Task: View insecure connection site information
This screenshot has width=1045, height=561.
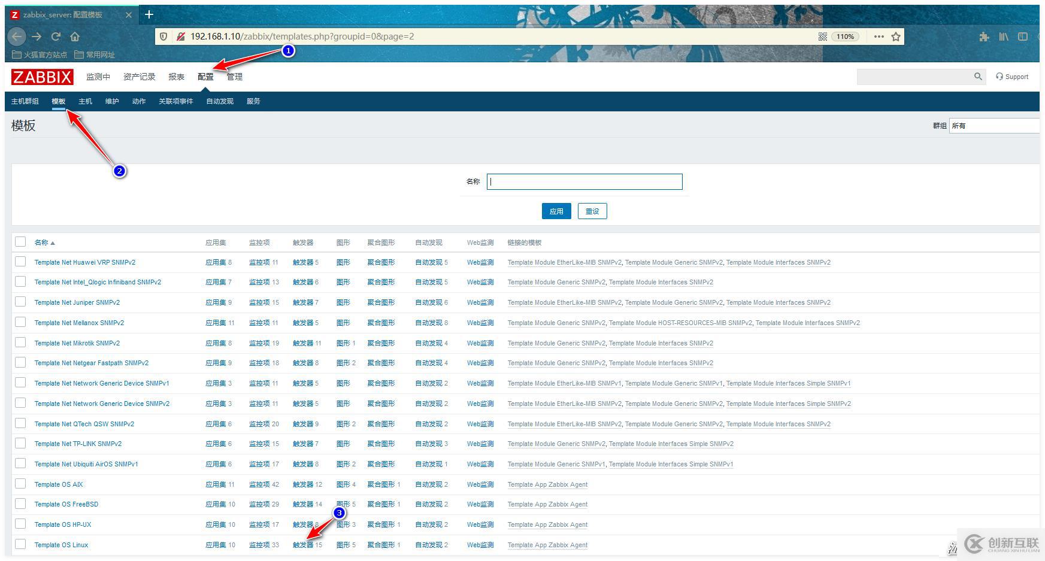Action: point(180,37)
